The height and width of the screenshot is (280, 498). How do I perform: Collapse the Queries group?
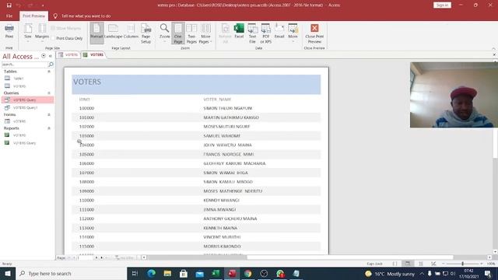49,93
